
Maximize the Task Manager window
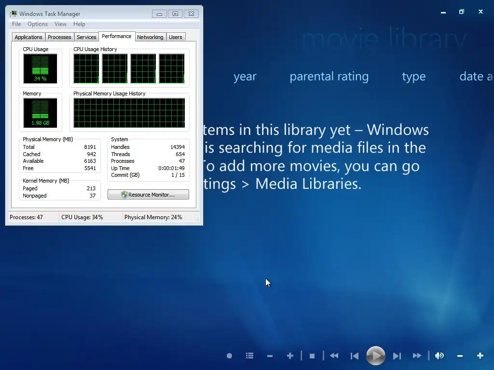tap(175, 14)
